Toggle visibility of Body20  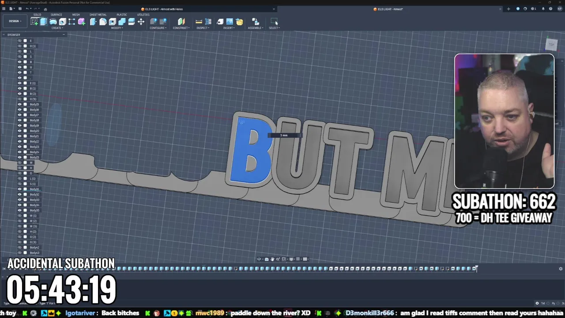click(x=19, y=131)
